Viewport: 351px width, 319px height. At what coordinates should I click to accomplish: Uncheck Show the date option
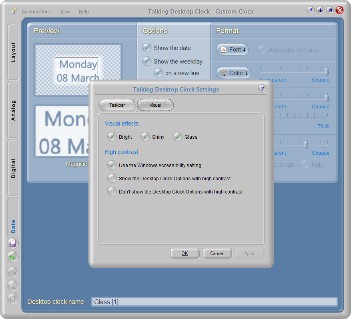tap(147, 48)
